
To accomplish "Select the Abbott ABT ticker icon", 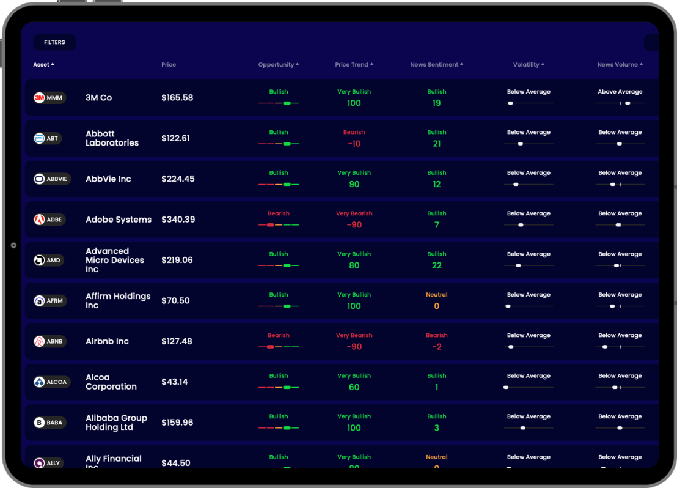I will tap(48, 138).
